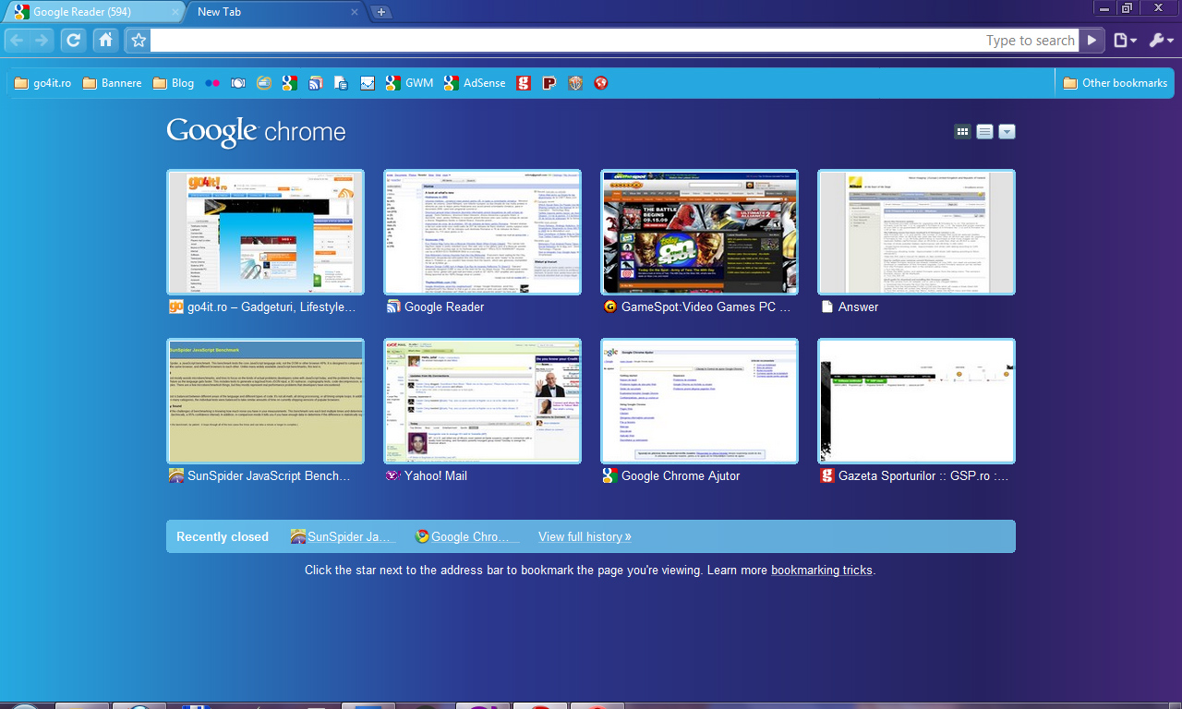This screenshot has width=1182, height=709.
Task: Click the 'Yahoo! Mail' title link
Action: [x=436, y=475]
